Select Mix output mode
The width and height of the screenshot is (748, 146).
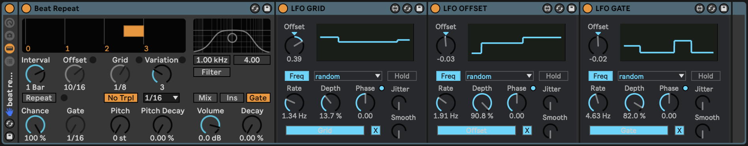(x=205, y=98)
